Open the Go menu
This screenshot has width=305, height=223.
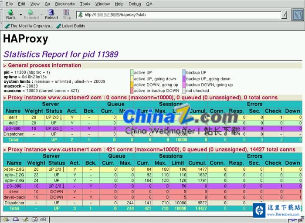coord(47,4)
